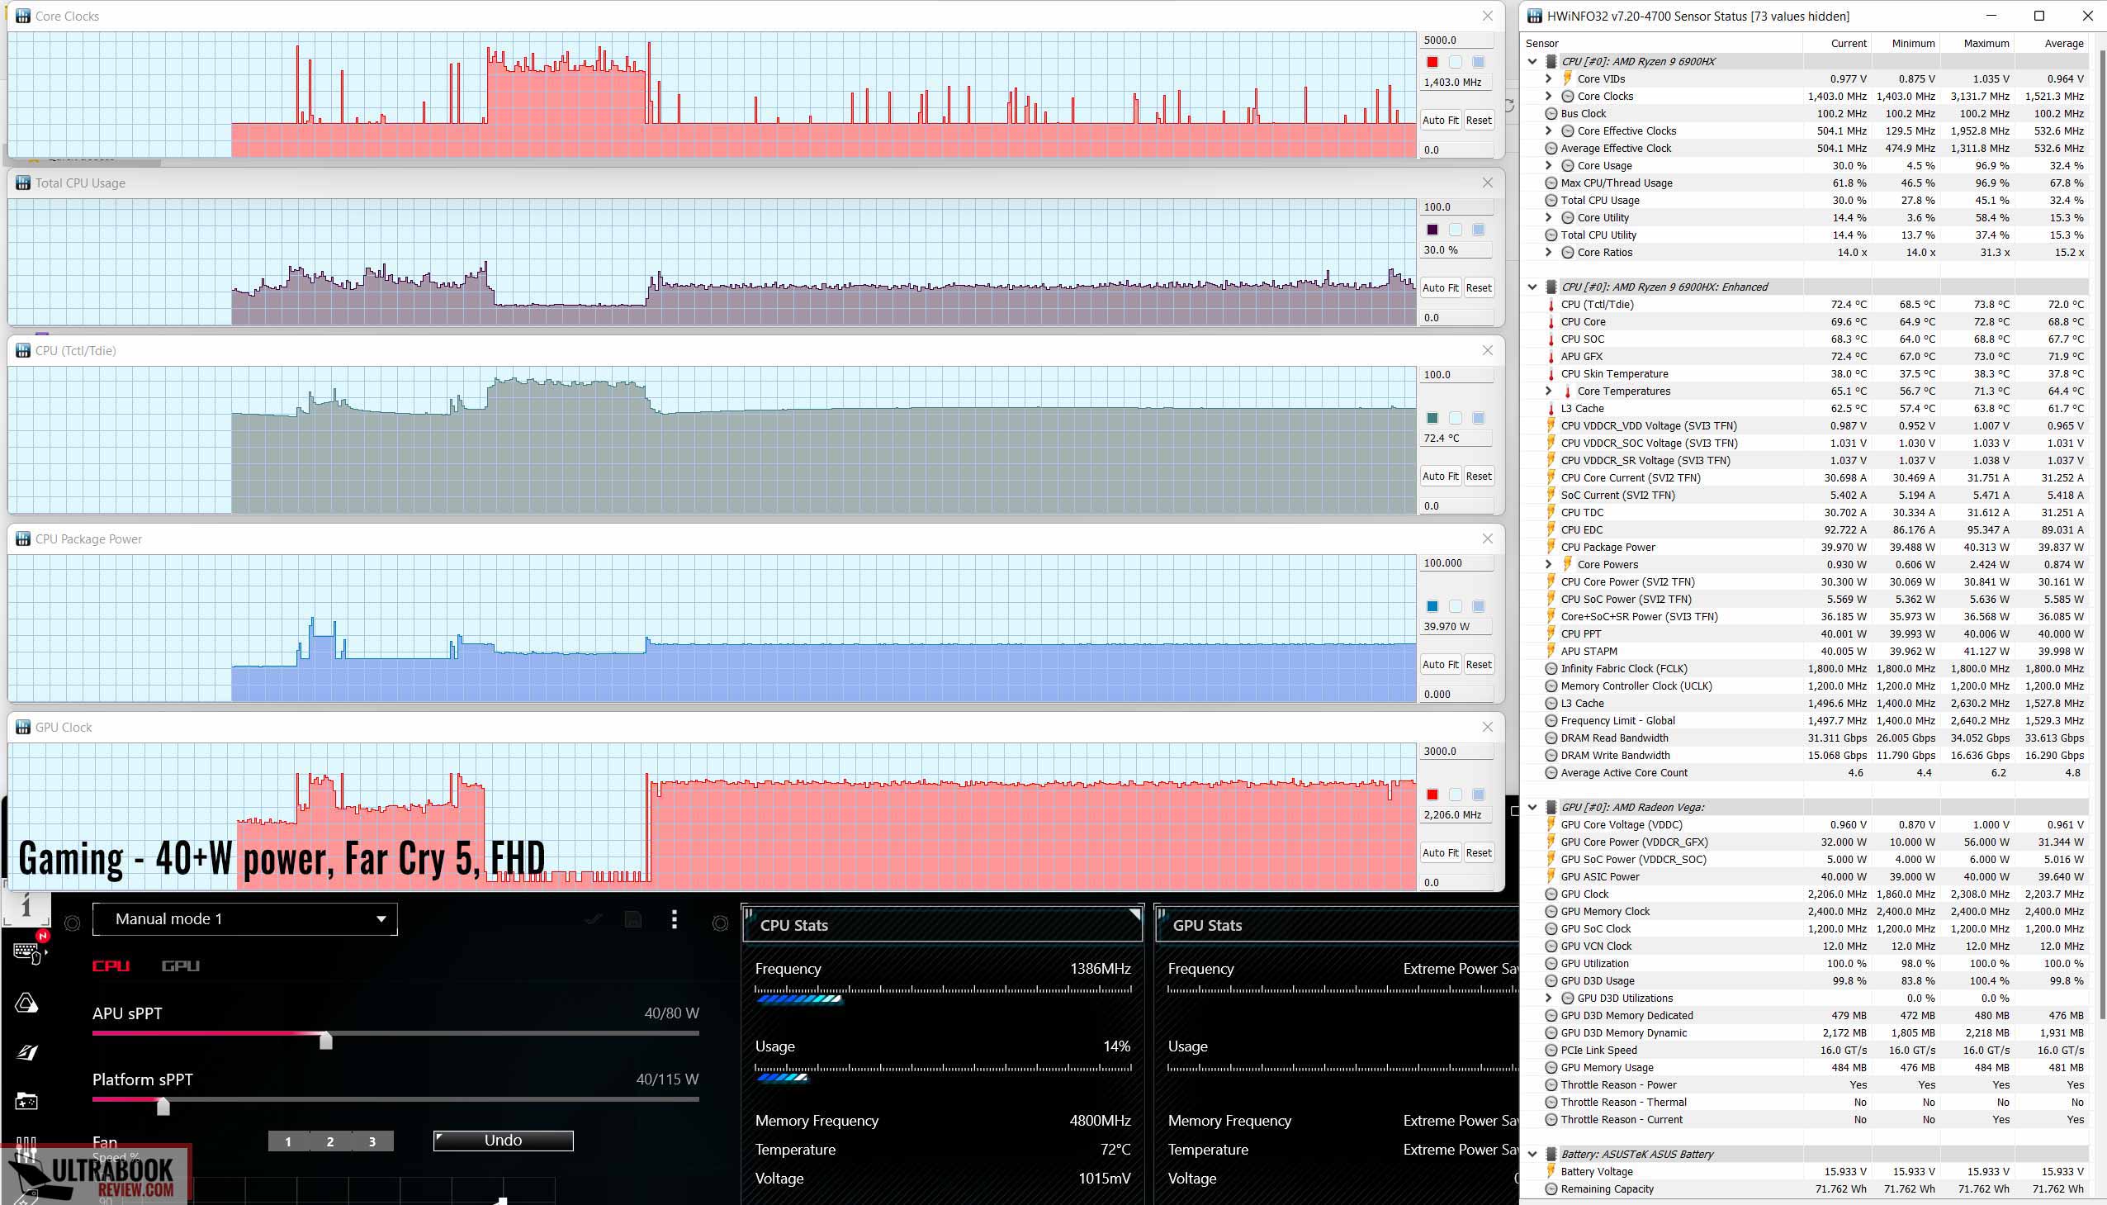Click the thermometer icon next to L3 Cache temperature
This screenshot has height=1205, width=2107.
[1551, 408]
